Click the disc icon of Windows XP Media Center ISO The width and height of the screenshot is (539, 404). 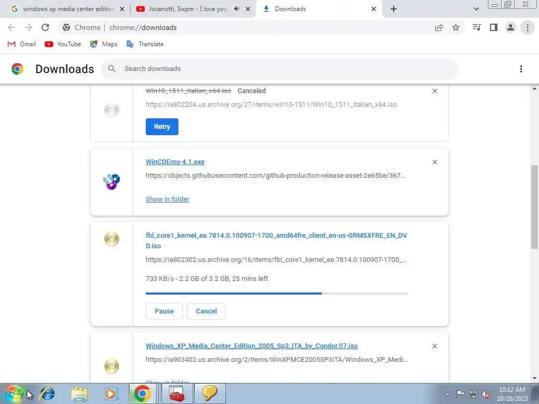112,366
